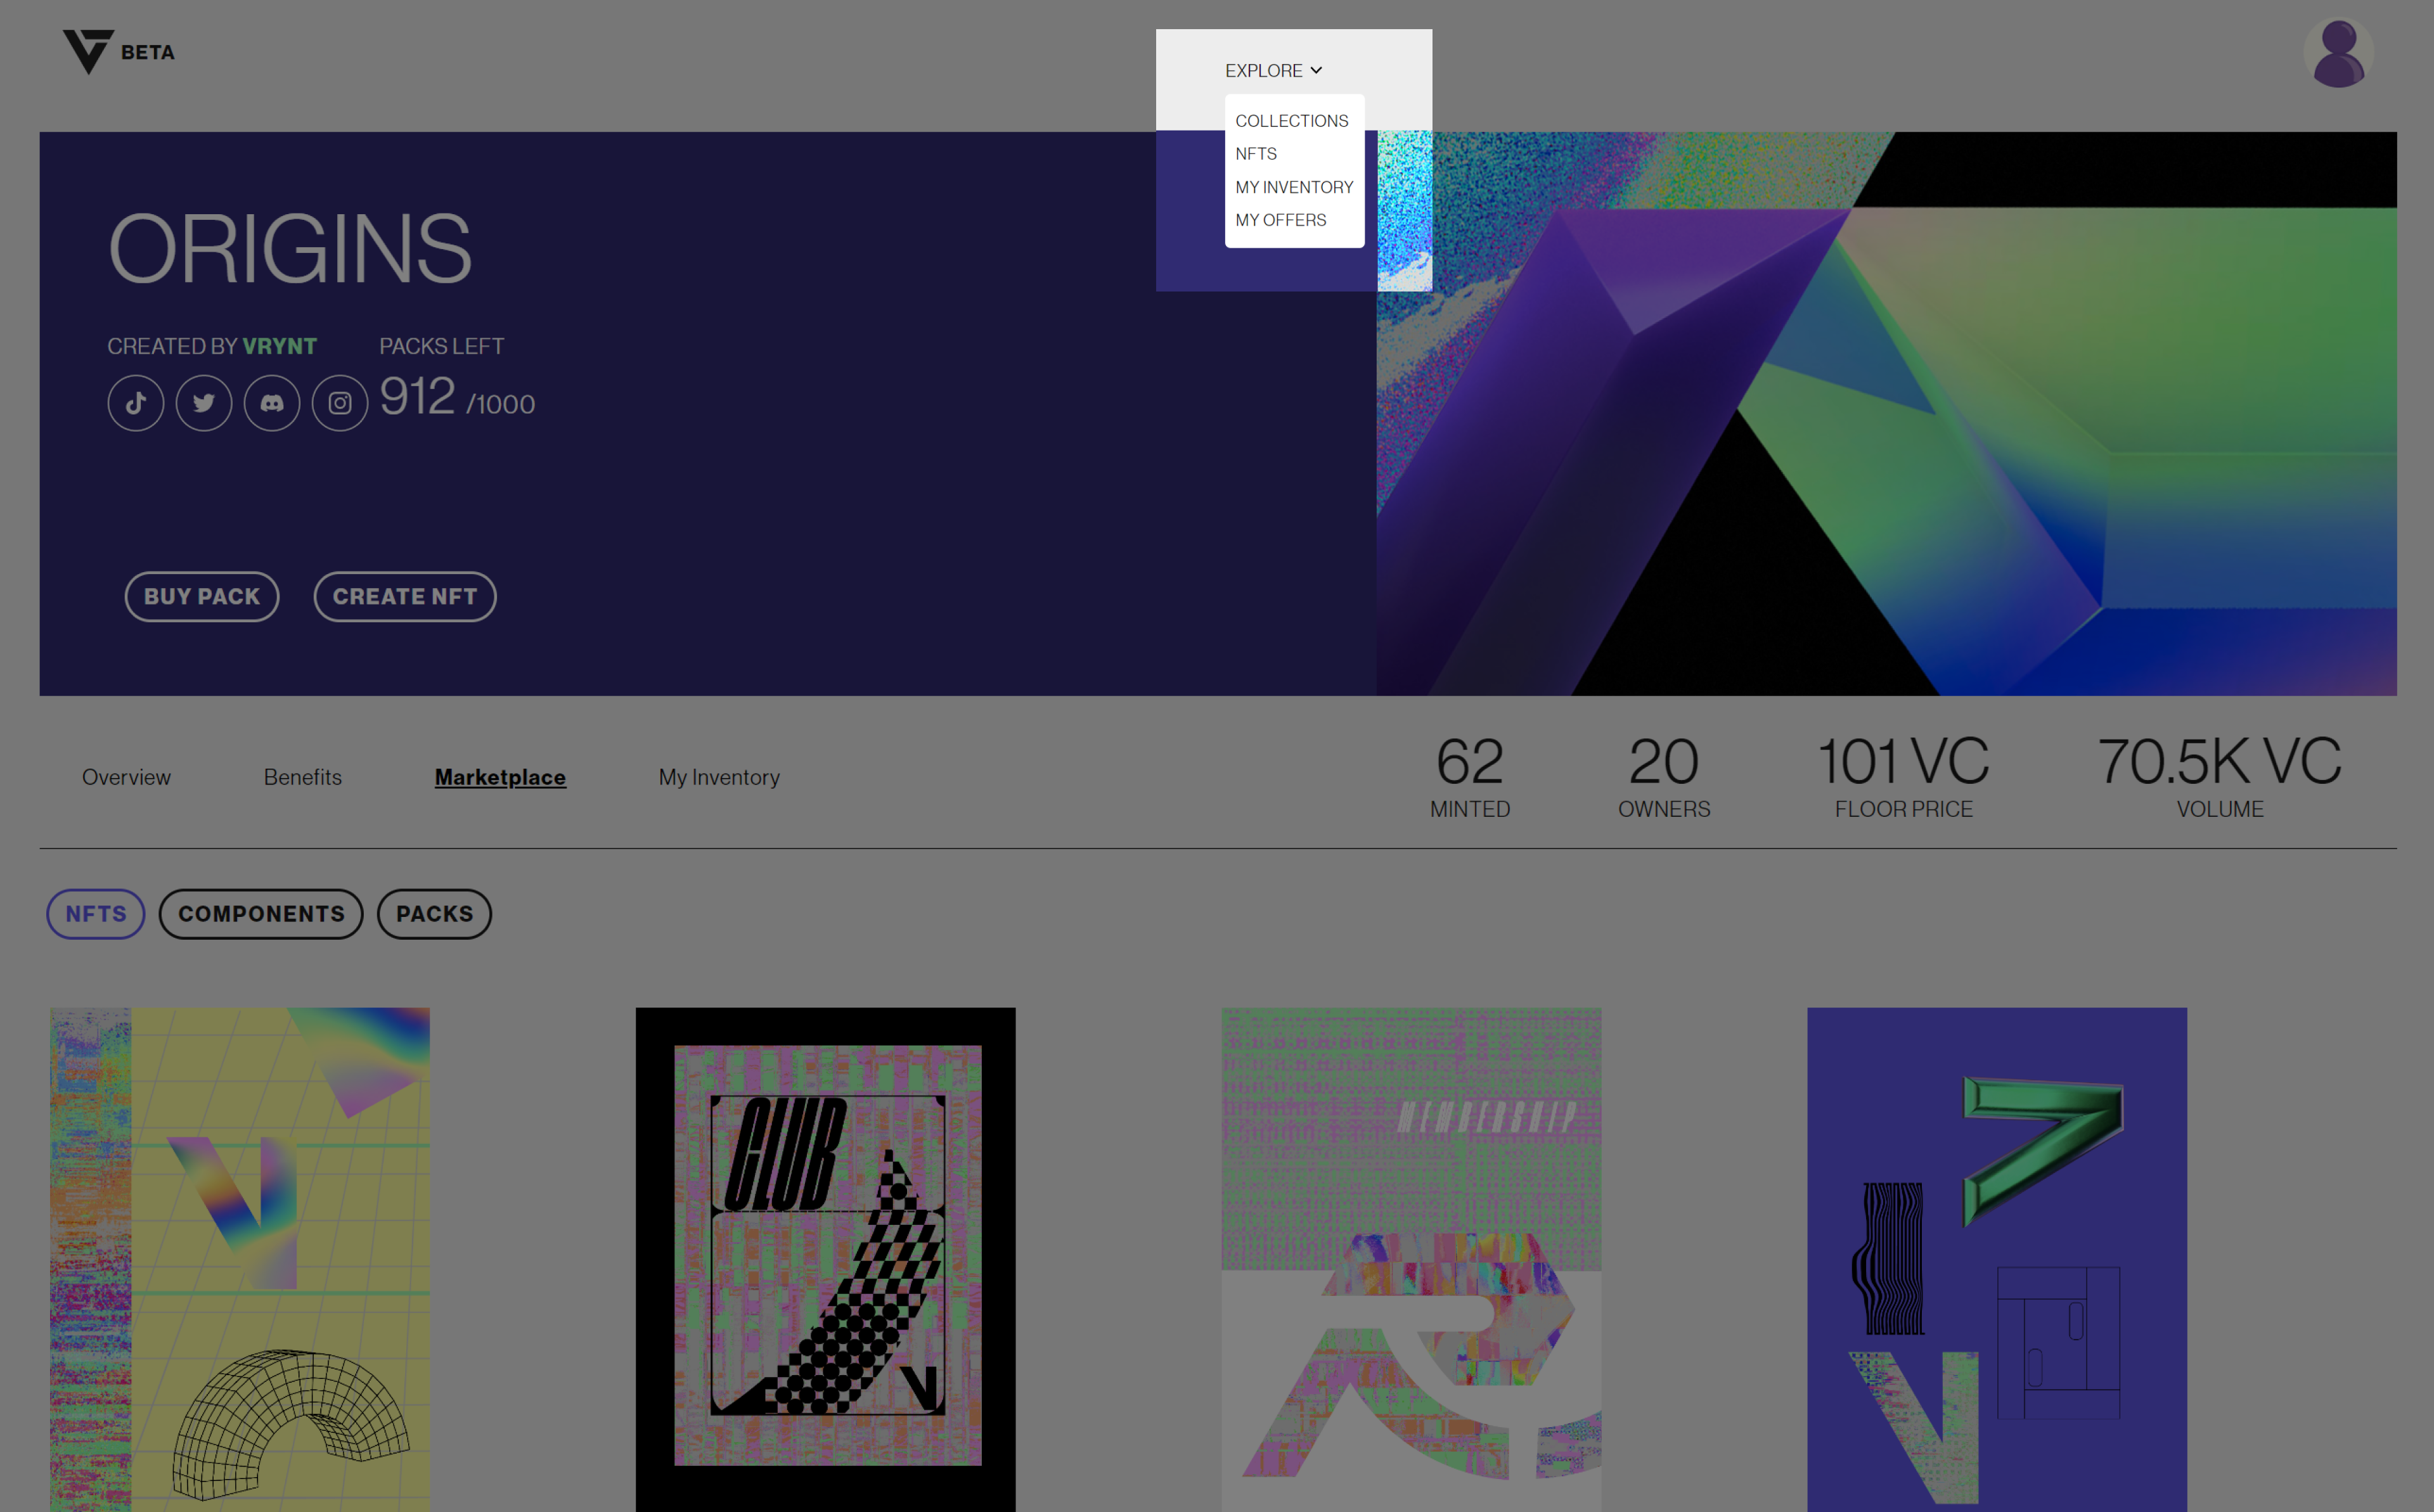Open the VRYNT creator link
Image resolution: width=2434 pixels, height=1512 pixels.
point(279,346)
